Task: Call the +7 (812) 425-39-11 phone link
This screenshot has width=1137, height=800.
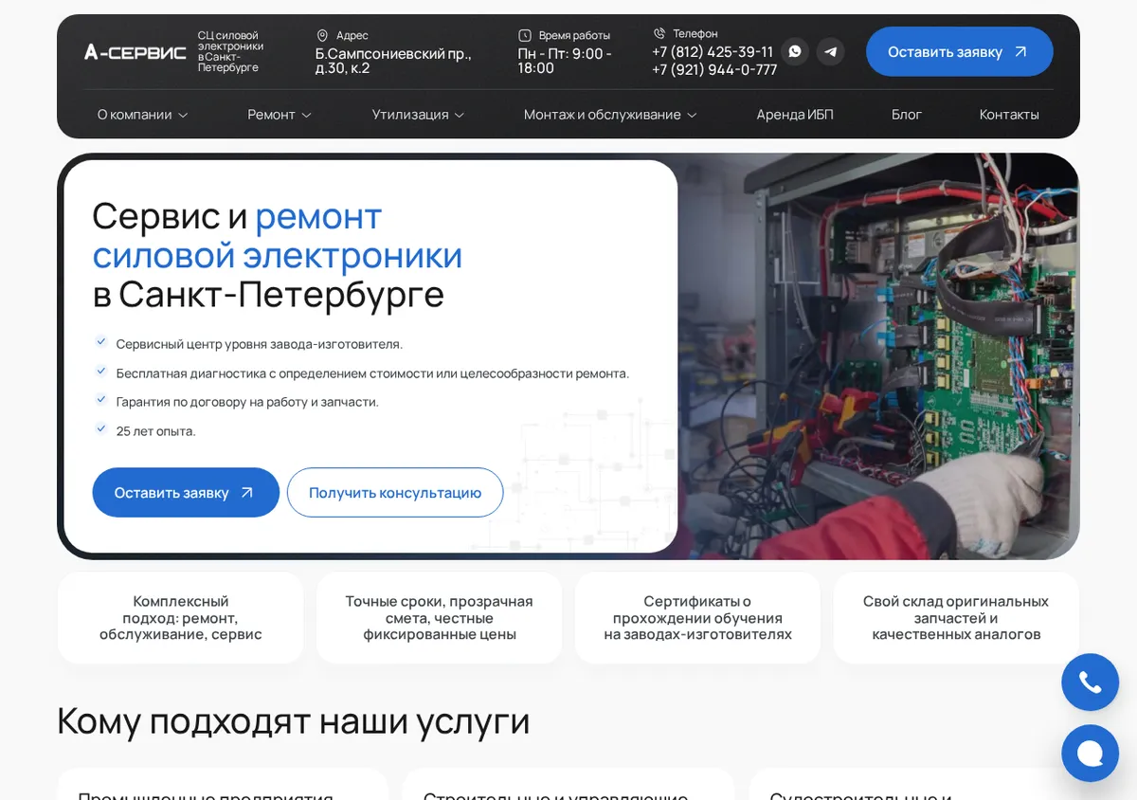Action: pos(713,51)
